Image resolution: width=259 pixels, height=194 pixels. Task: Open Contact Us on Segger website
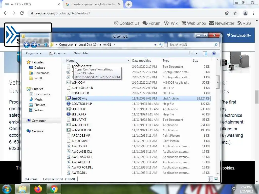tap(127, 23)
